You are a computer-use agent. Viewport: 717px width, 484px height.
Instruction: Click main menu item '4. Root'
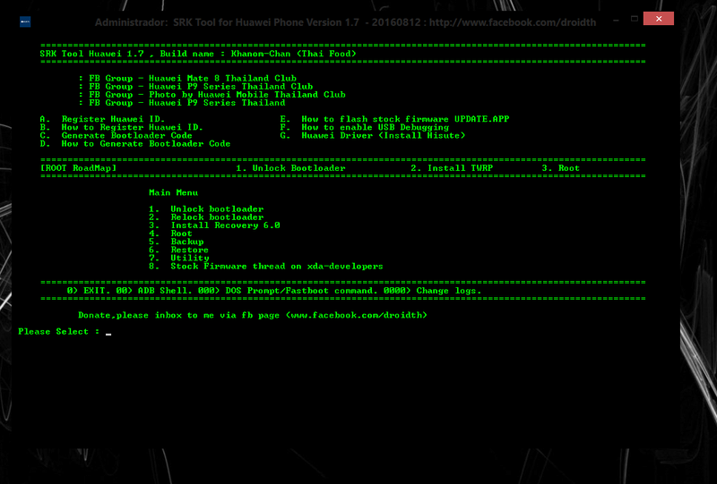click(170, 234)
